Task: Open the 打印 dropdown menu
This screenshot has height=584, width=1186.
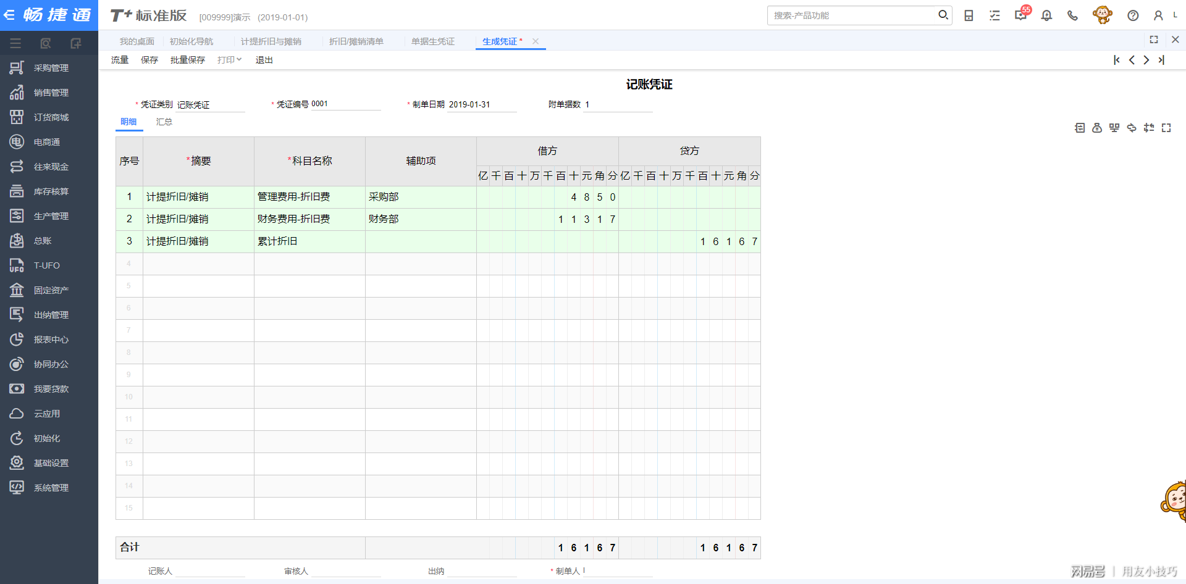Action: coord(228,59)
